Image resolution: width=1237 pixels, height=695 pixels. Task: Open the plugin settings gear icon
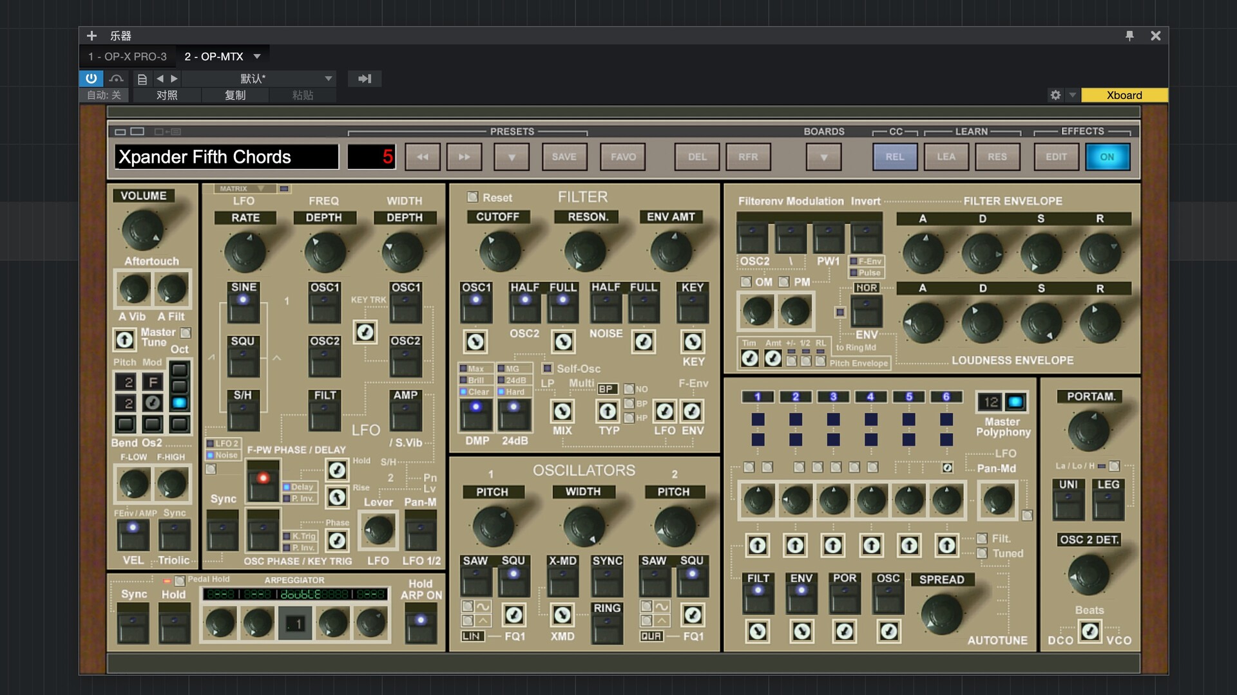[1055, 95]
